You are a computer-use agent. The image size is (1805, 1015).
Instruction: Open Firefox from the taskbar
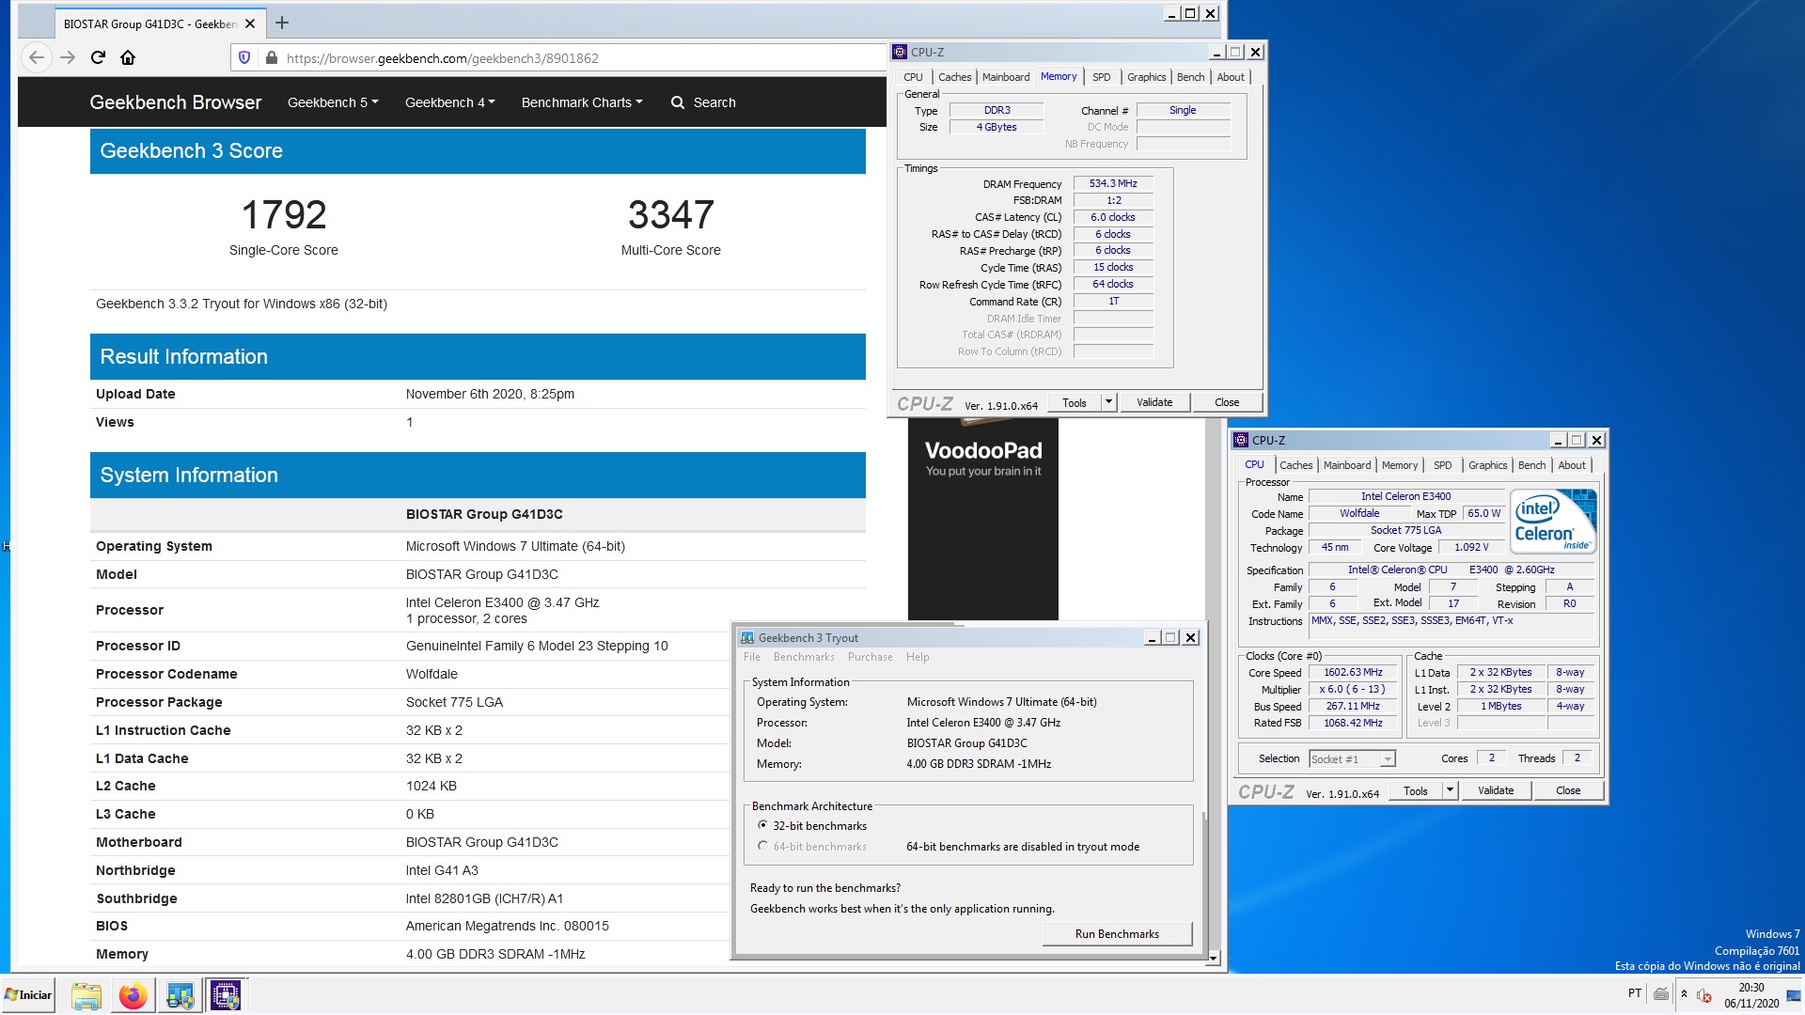tap(133, 995)
